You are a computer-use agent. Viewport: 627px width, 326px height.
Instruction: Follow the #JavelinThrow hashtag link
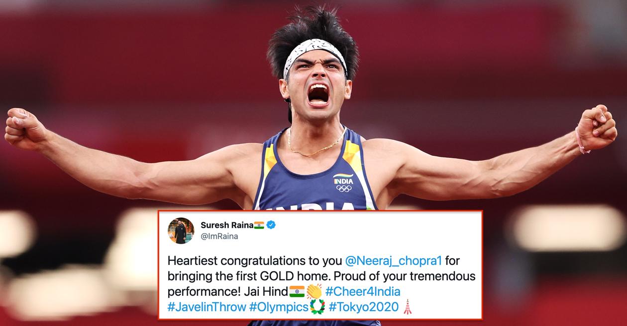pyautogui.click(x=207, y=307)
